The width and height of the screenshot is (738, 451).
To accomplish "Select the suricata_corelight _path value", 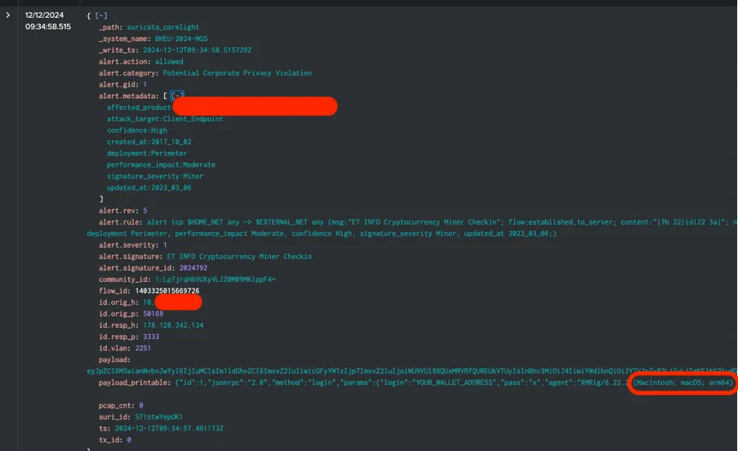I will [162, 27].
